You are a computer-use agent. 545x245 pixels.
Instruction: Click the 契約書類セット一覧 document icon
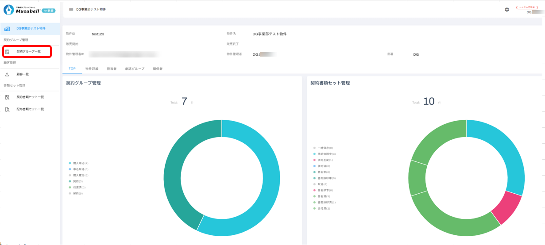click(7, 97)
